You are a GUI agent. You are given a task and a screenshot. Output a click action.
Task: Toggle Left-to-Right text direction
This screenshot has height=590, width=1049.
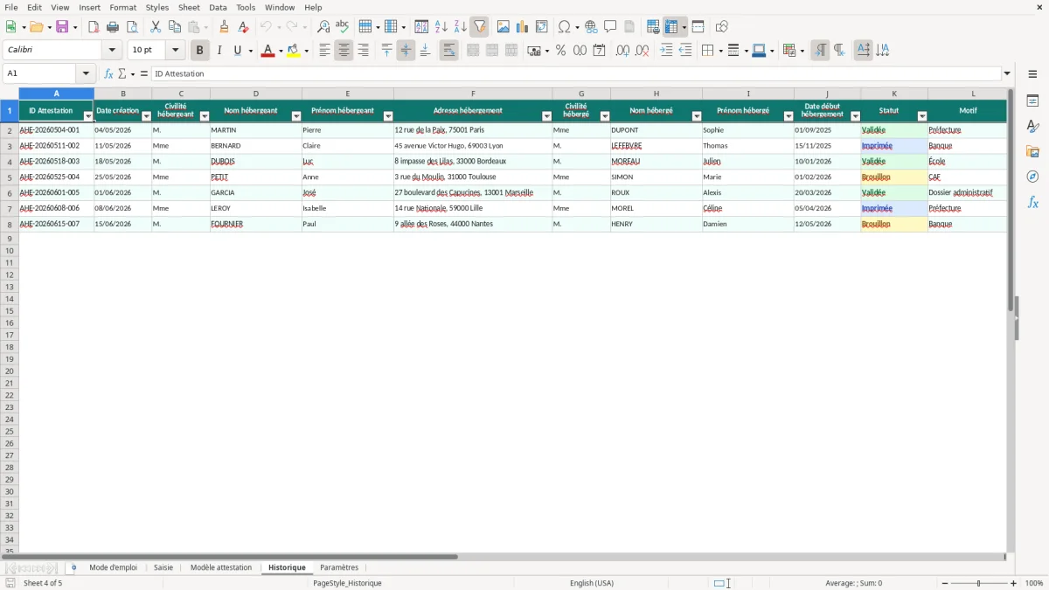click(820, 51)
